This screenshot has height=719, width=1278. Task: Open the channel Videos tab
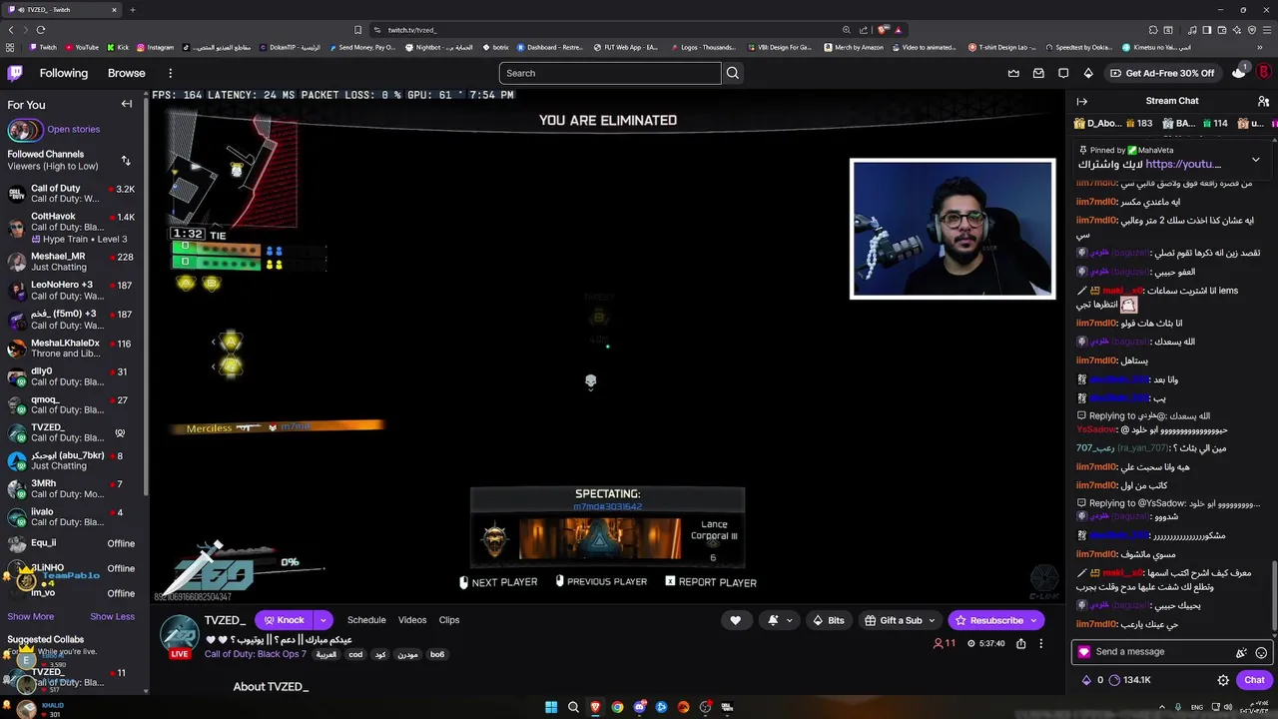click(412, 620)
